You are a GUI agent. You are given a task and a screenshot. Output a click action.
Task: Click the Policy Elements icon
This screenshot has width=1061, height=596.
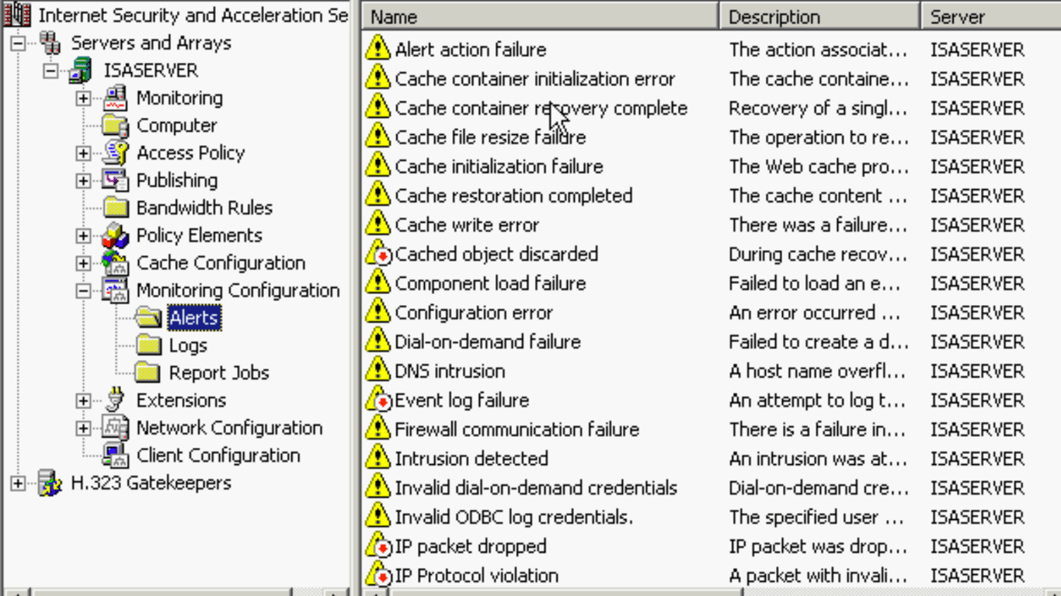click(115, 235)
